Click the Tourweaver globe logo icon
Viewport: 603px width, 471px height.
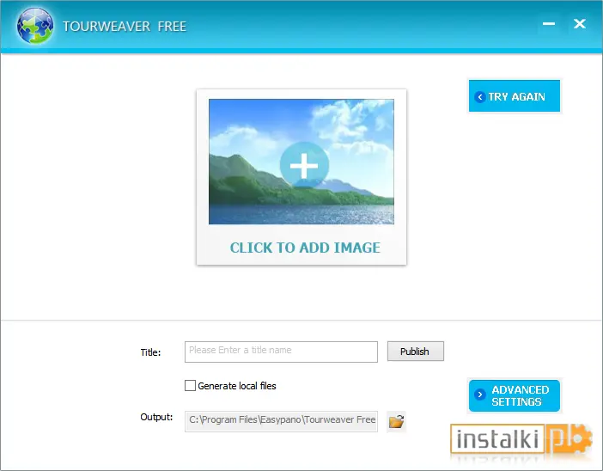[x=35, y=26]
